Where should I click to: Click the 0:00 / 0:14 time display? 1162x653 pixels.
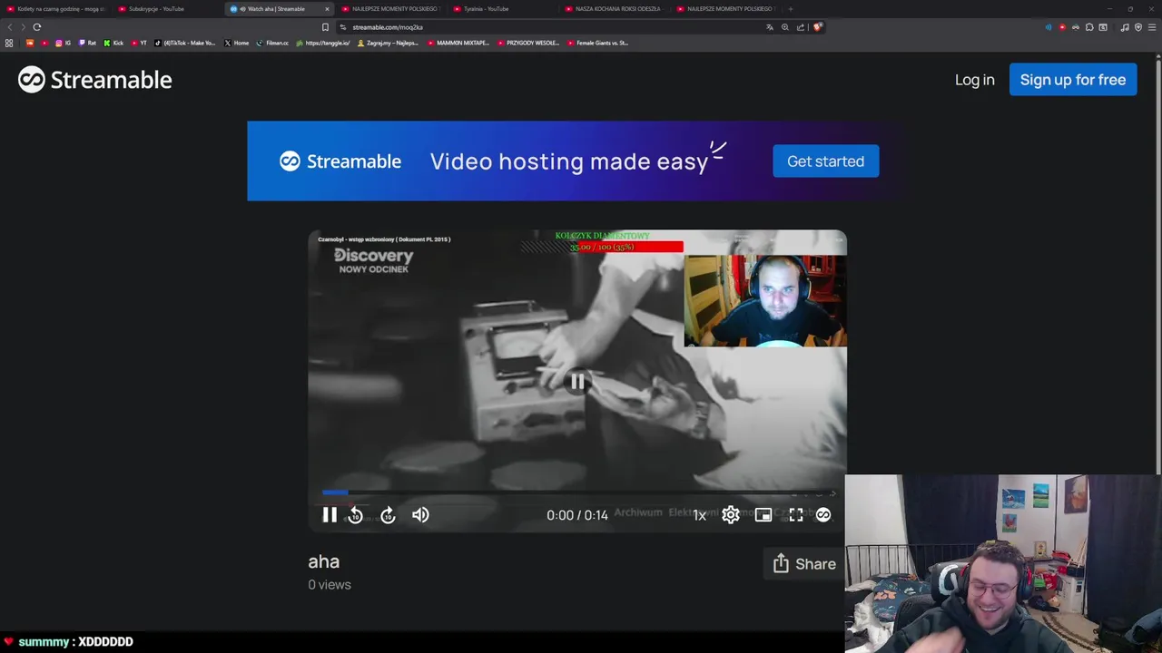click(x=577, y=515)
